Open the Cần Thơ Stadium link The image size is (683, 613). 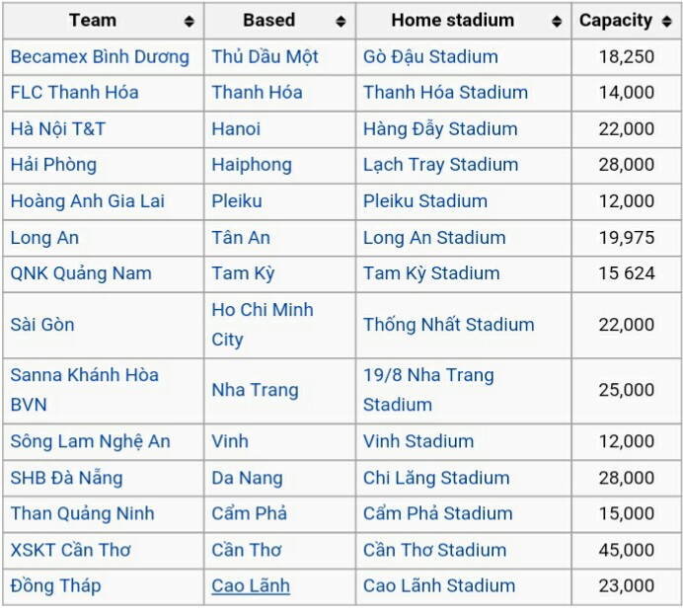(434, 550)
